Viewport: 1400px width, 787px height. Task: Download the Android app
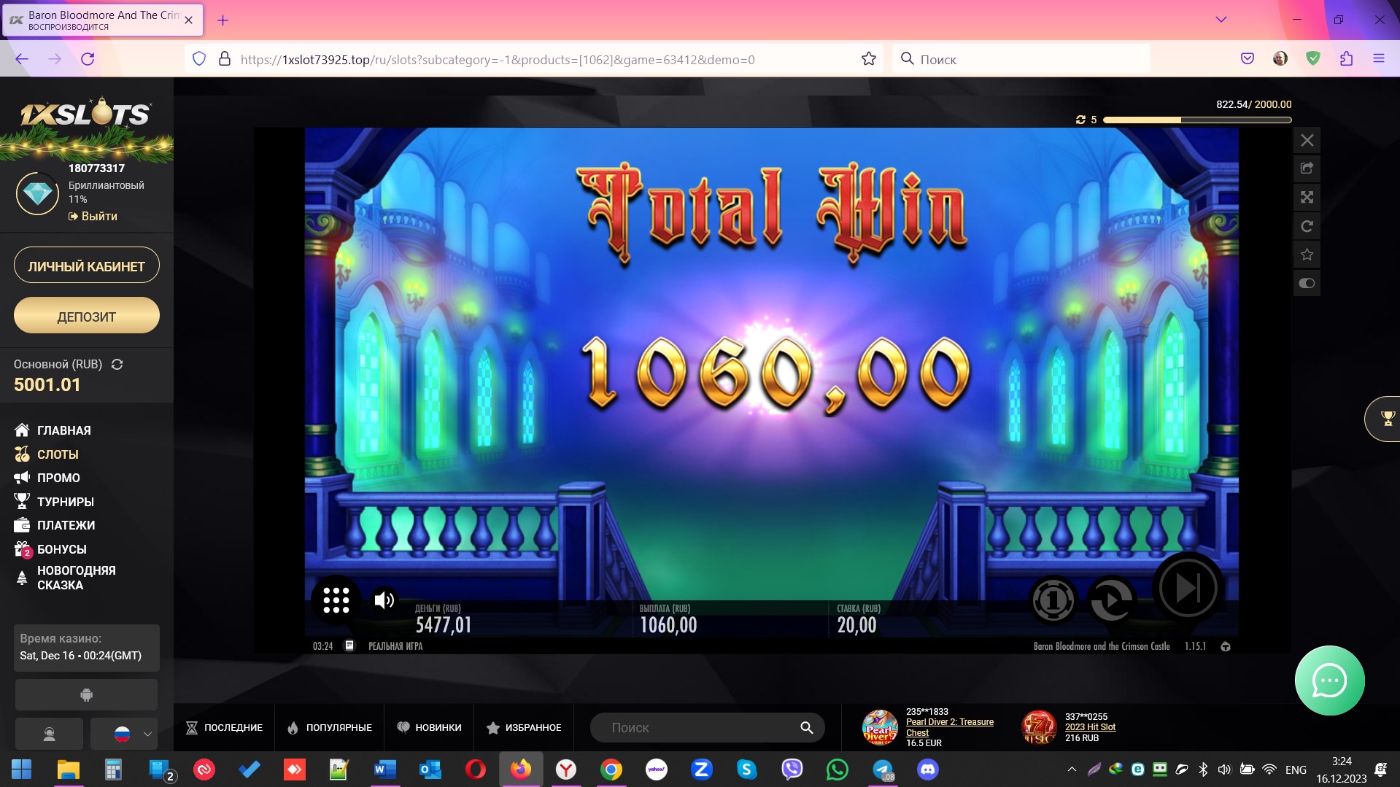[86, 695]
